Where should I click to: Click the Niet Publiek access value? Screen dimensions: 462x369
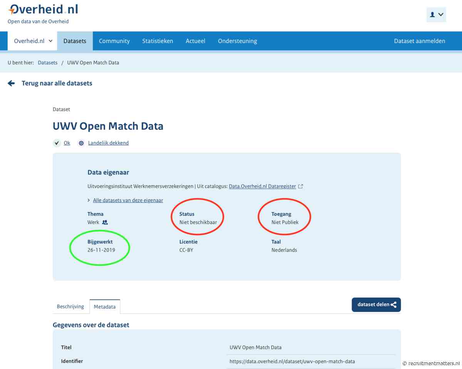285,222
